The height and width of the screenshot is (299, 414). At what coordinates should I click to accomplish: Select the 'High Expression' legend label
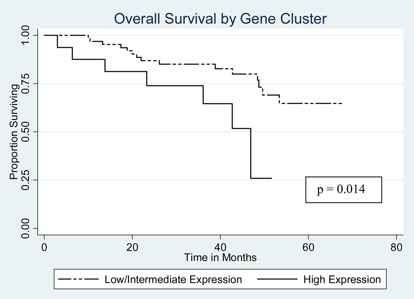click(x=342, y=280)
